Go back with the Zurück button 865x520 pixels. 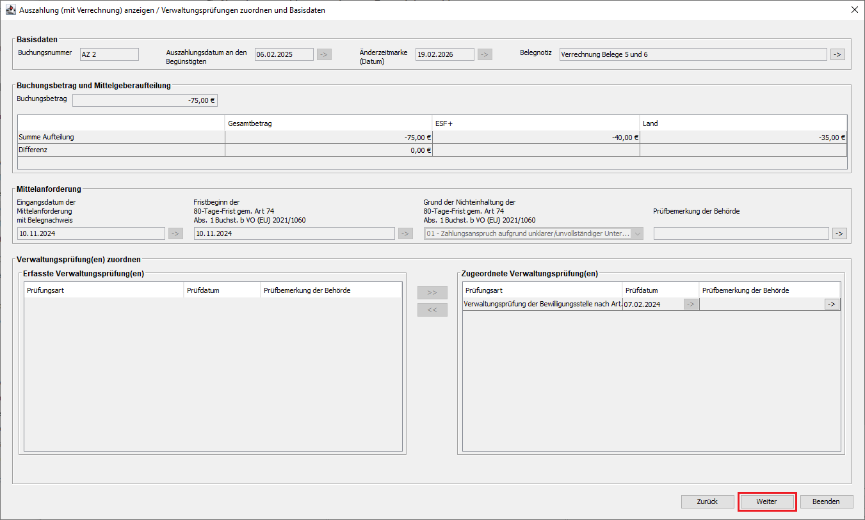(707, 501)
